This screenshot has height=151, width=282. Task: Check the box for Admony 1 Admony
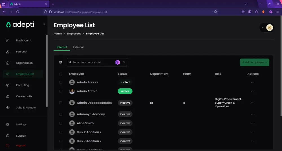pyautogui.click(x=61, y=114)
